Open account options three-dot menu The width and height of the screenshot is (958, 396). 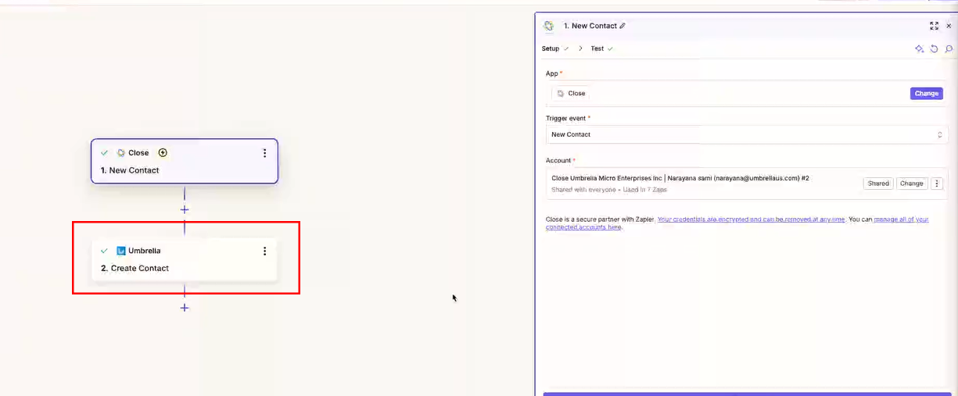[937, 184]
